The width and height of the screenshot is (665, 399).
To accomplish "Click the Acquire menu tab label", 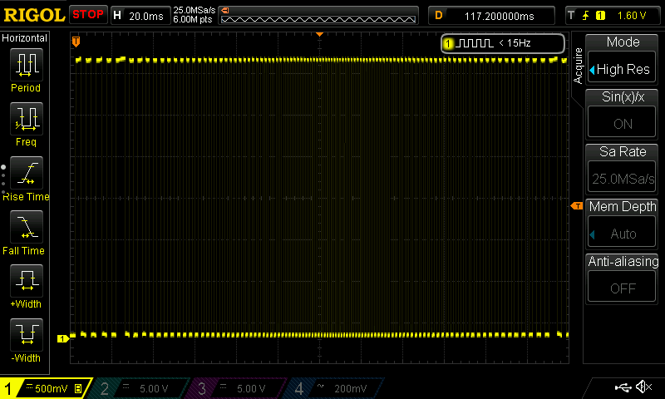I will point(578,66).
